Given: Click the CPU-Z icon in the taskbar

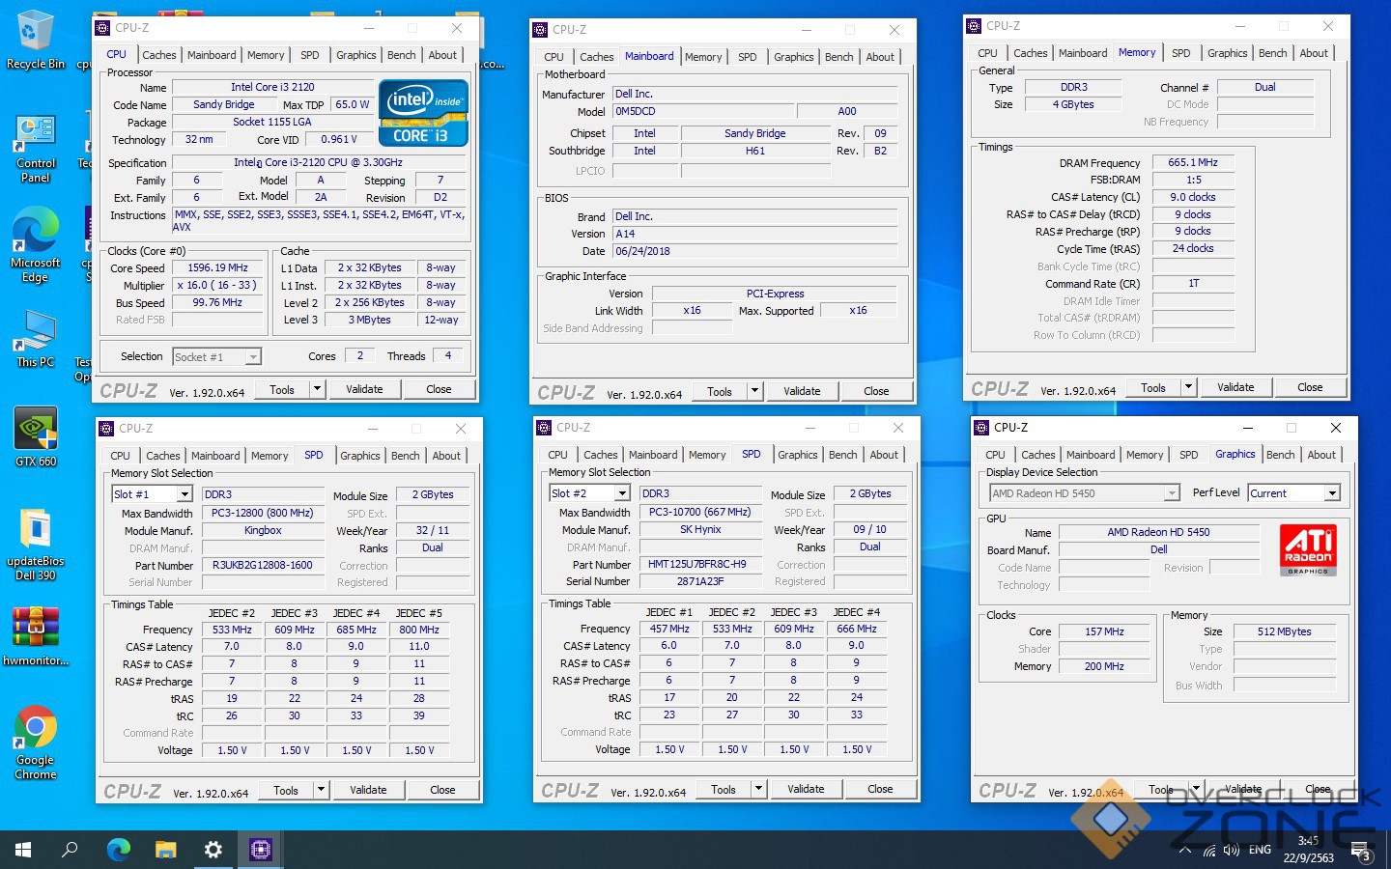Looking at the screenshot, I should pos(261,850).
